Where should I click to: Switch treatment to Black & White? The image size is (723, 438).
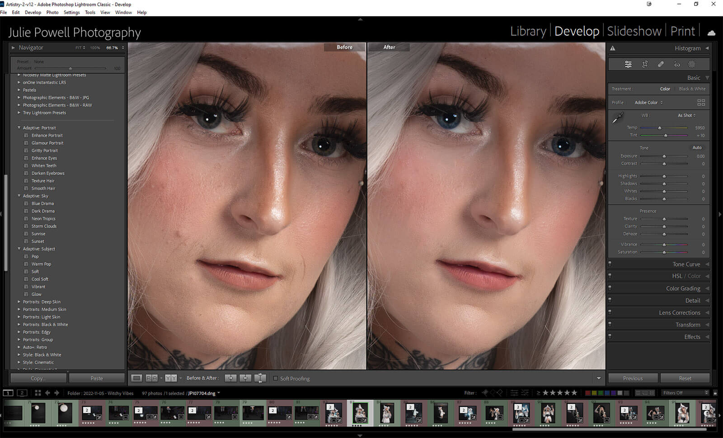[x=692, y=89]
